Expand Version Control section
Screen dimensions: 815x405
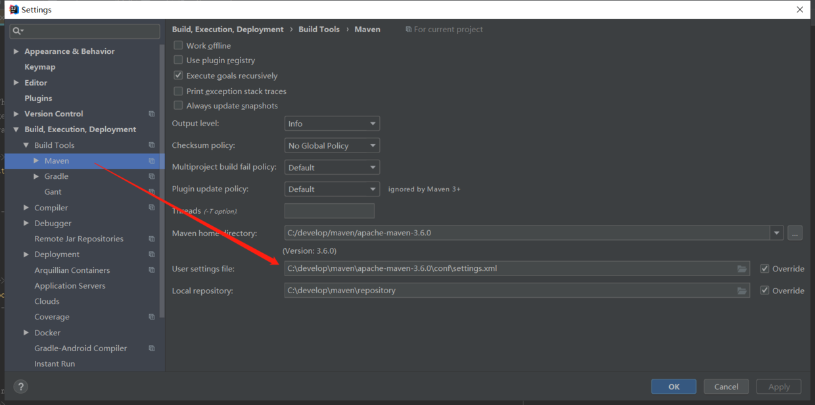pos(16,114)
